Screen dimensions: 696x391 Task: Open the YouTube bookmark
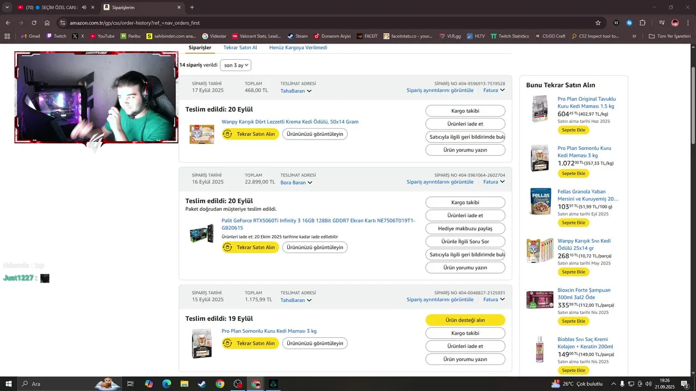pos(102,36)
